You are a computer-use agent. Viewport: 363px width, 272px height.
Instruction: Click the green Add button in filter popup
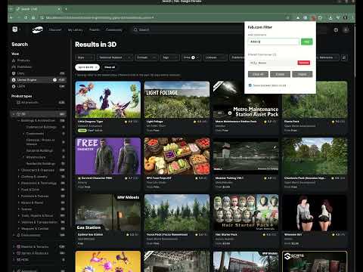click(x=306, y=42)
